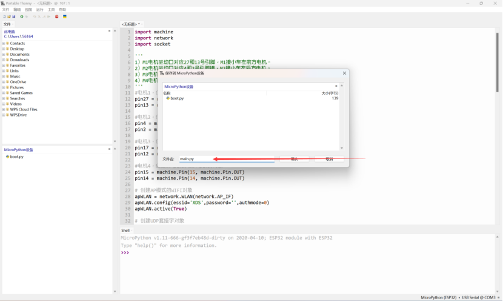Screen dimensions: 503x301
Task: Expand the Music folder
Action: click(4, 76)
